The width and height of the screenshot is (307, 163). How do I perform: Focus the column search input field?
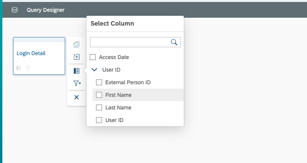[135, 42]
